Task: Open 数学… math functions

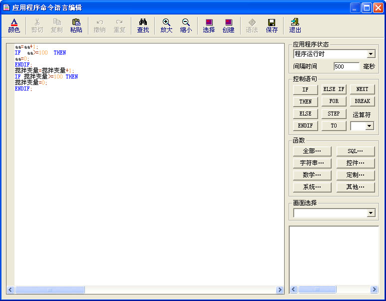Action: pos(312,175)
